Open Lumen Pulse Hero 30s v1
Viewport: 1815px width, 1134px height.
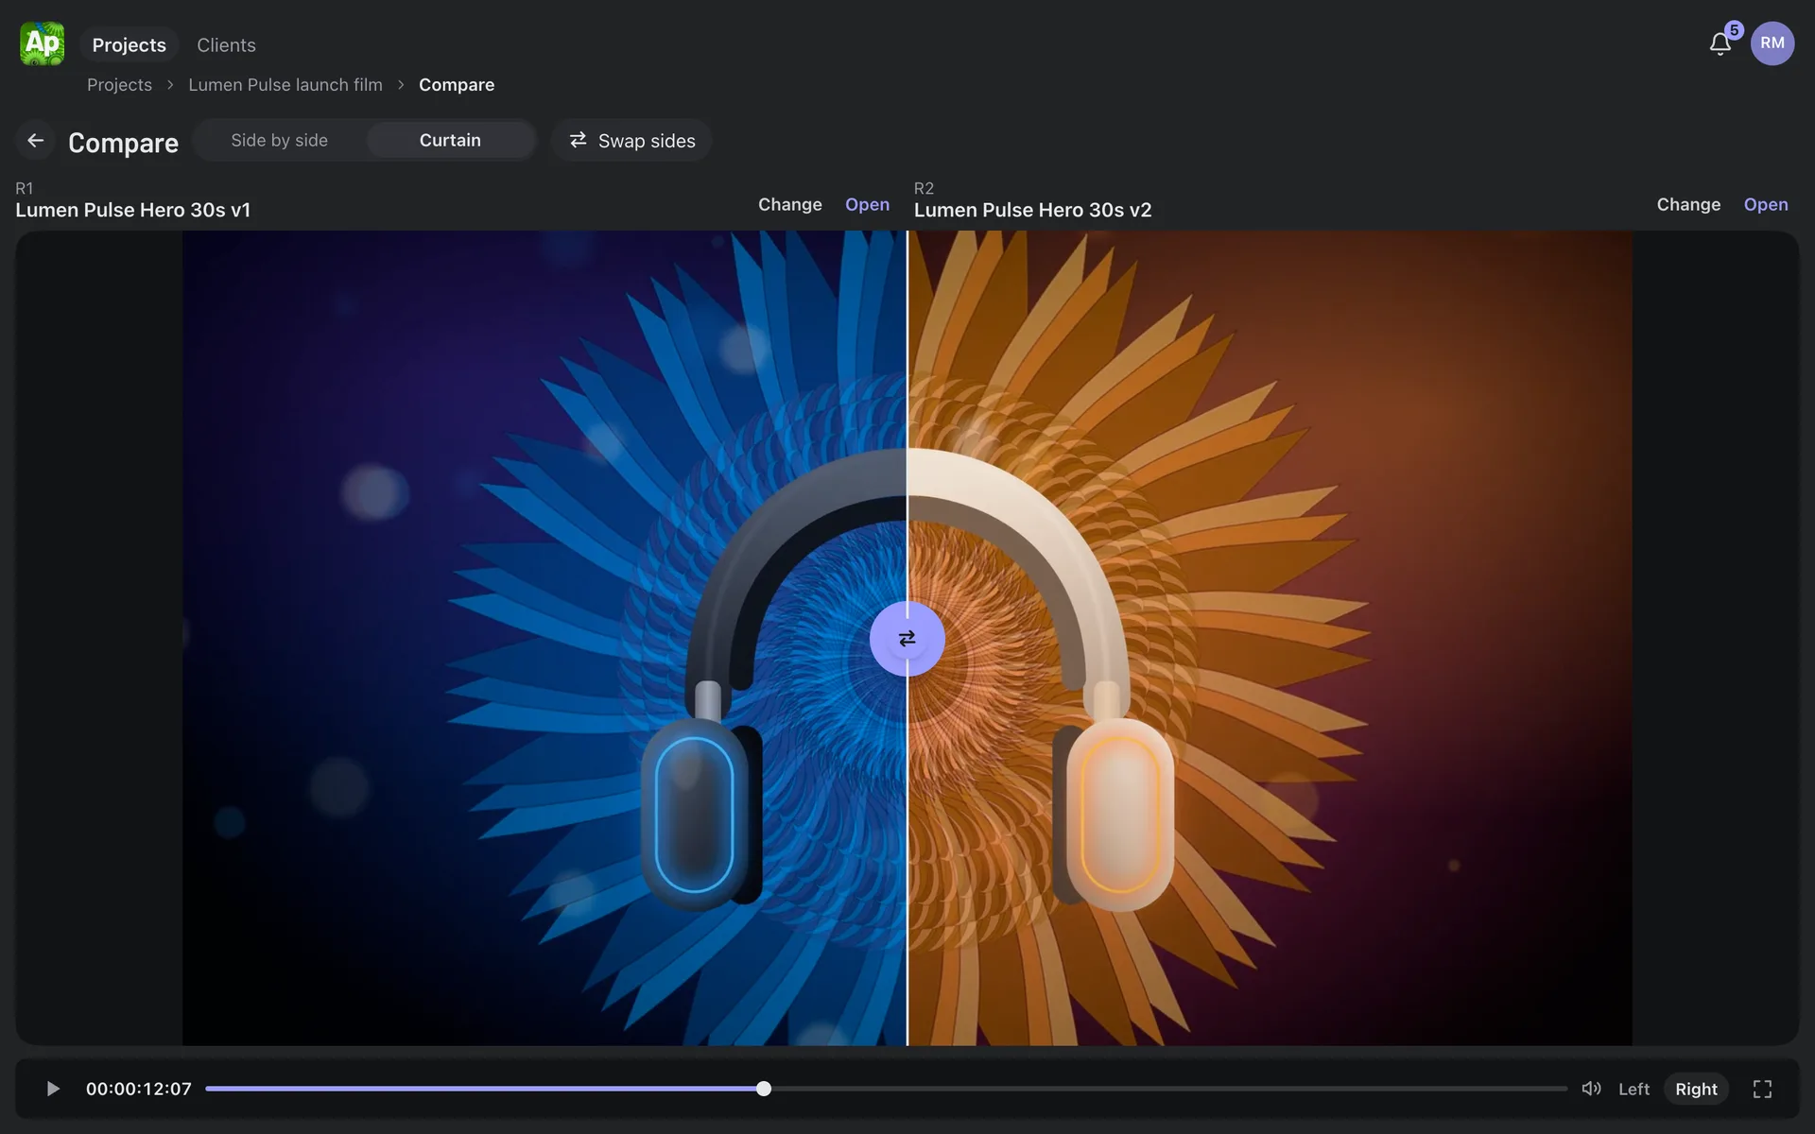click(x=867, y=204)
